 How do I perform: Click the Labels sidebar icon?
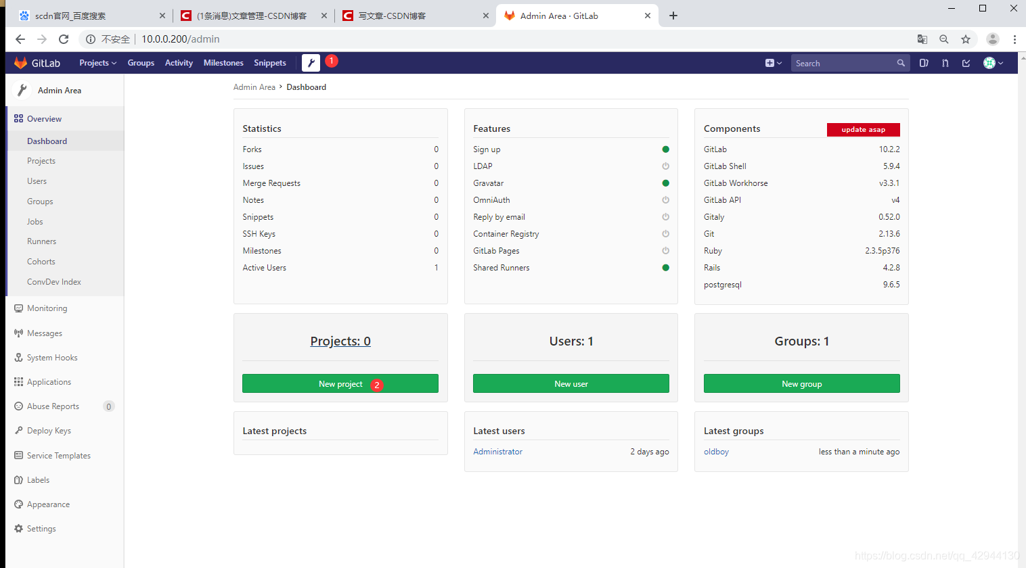point(18,480)
